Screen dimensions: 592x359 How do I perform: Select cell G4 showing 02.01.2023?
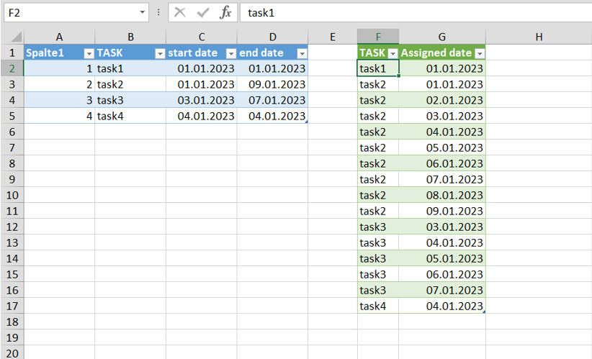click(x=442, y=100)
